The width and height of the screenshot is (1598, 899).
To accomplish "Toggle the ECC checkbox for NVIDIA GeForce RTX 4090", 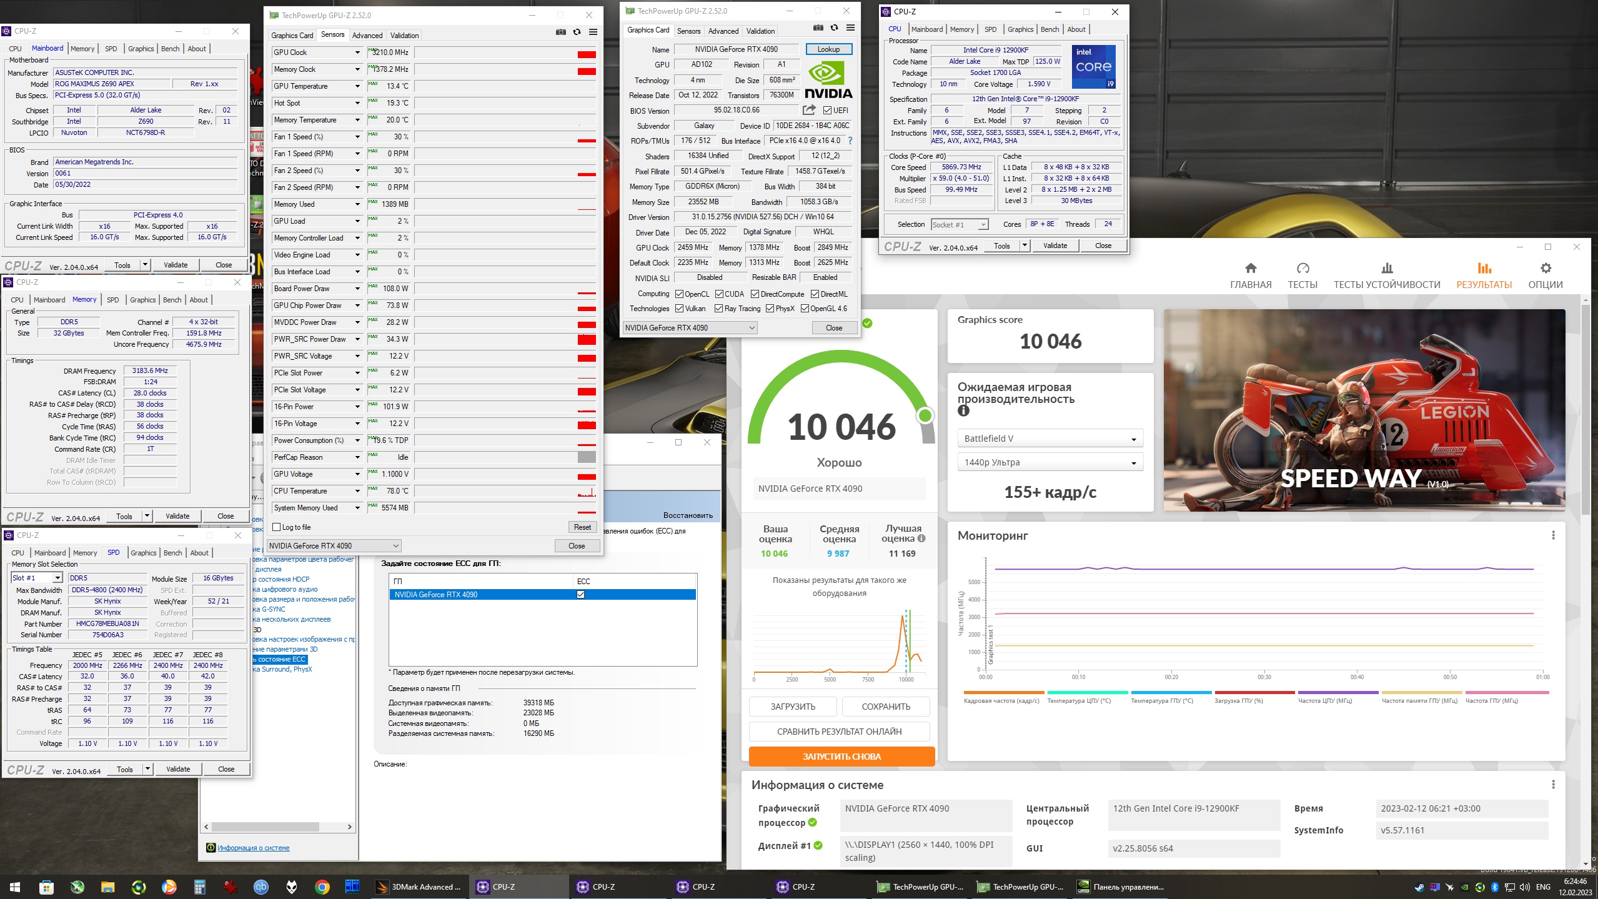I will 580,595.
